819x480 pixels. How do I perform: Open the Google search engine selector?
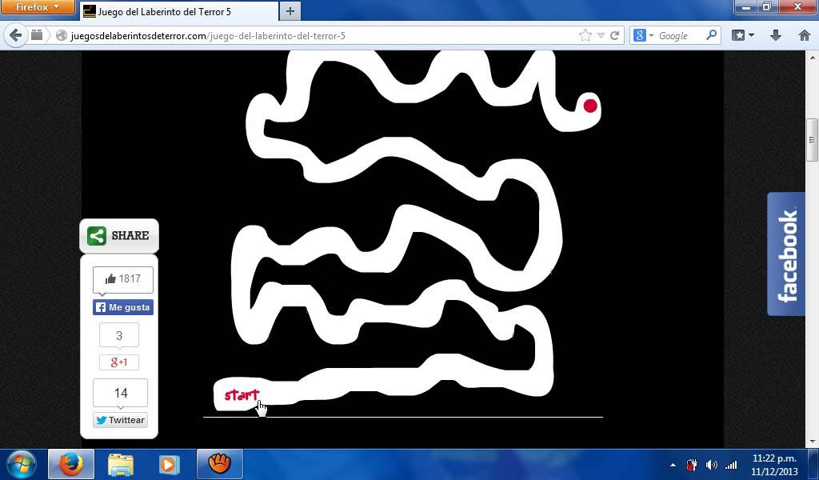[x=644, y=35]
